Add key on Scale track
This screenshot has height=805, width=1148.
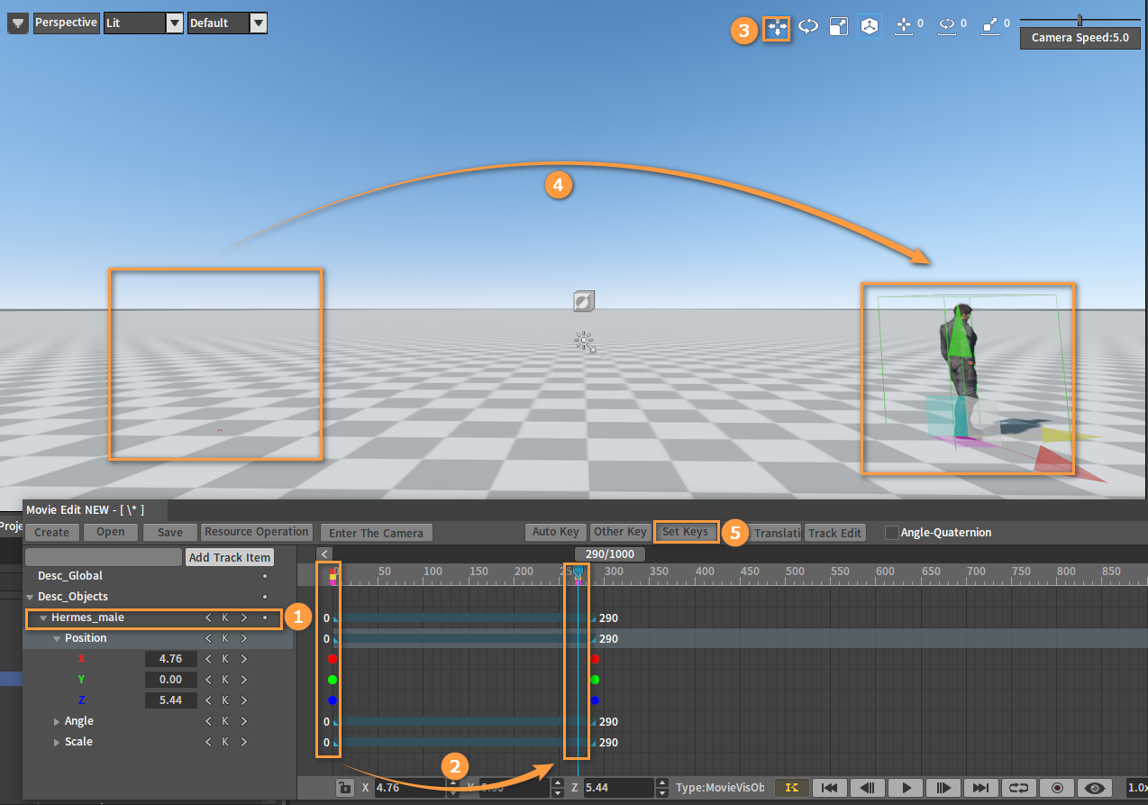tap(225, 742)
